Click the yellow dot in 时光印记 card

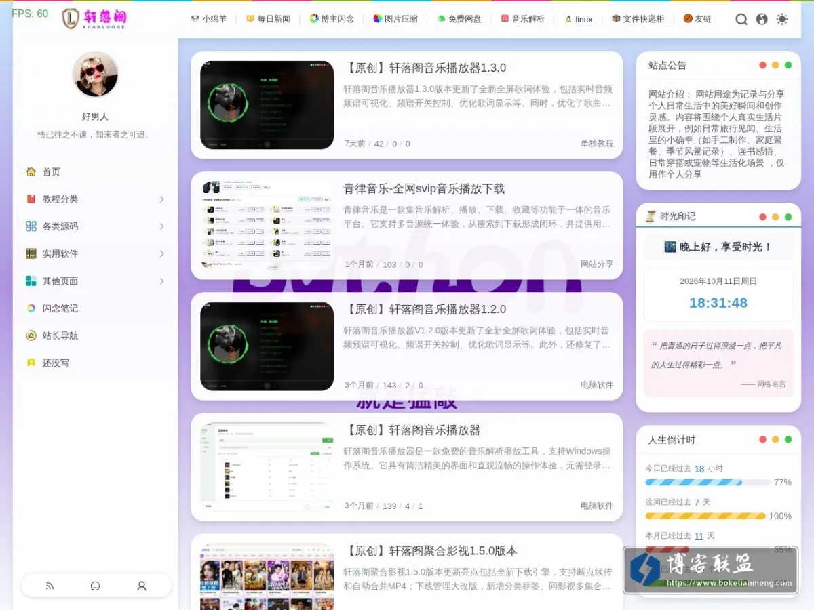tap(775, 217)
